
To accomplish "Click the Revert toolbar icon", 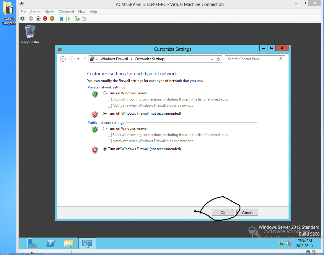I will pos(84,19).
